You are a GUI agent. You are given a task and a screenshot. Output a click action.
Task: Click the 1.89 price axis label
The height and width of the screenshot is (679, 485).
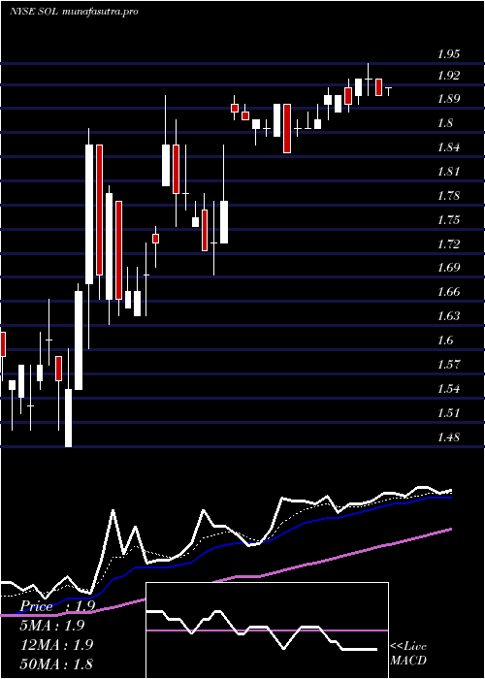pos(448,100)
